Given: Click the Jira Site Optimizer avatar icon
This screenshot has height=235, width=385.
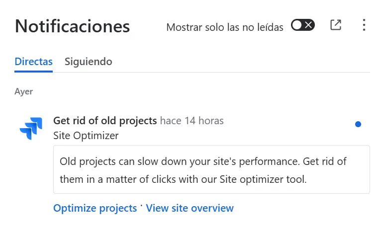Looking at the screenshot, I should tap(31, 128).
